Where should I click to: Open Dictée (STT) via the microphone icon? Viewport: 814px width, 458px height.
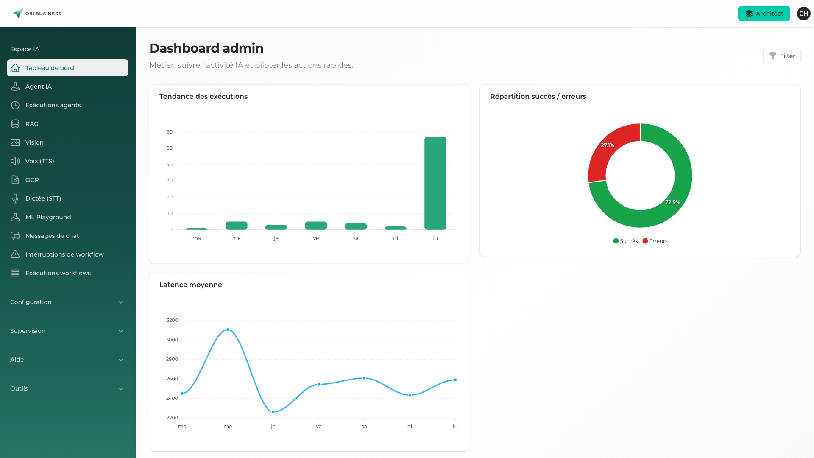click(x=15, y=198)
